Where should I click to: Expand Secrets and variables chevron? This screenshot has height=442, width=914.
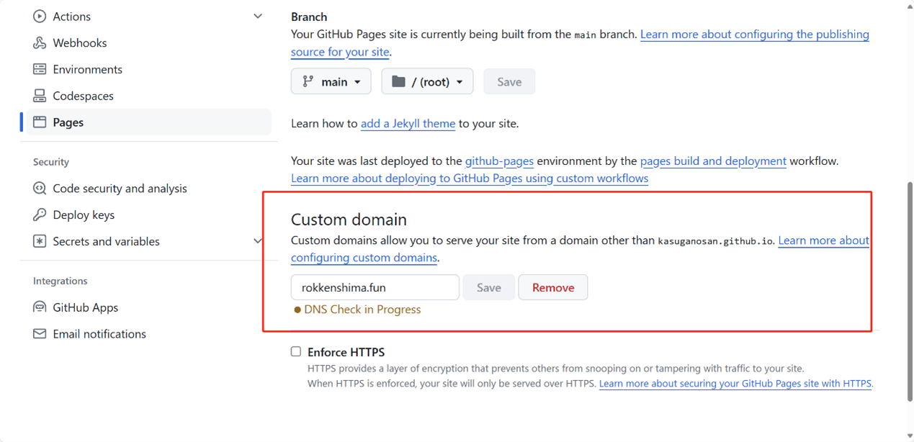[x=258, y=241]
